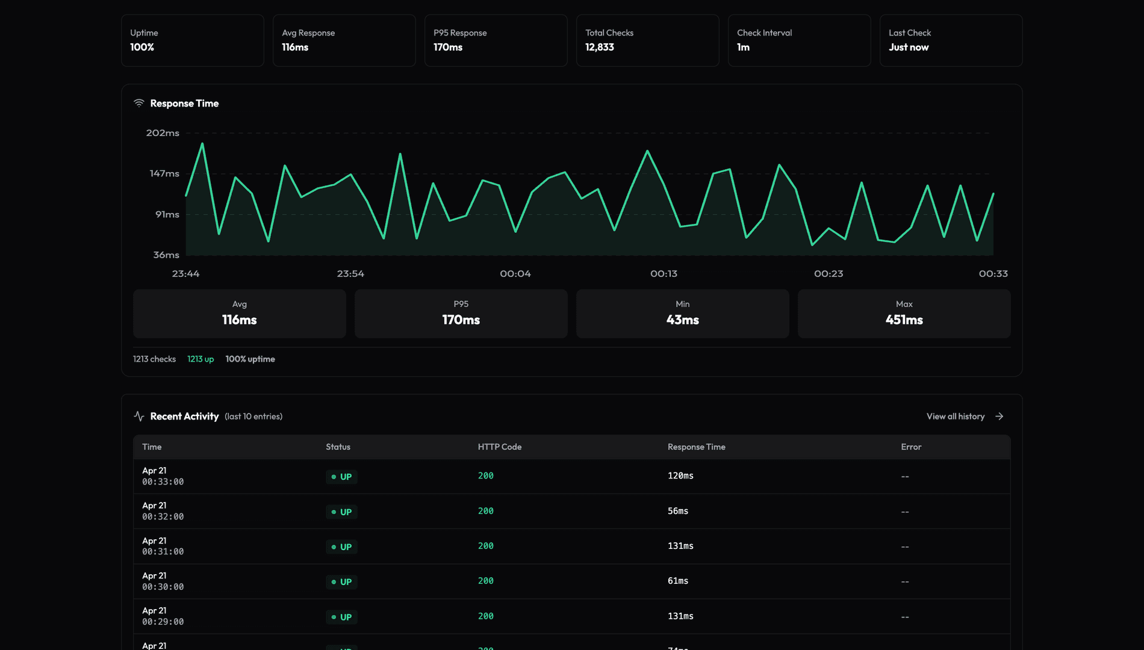The width and height of the screenshot is (1144, 650).
Task: Click the Total Checks 12,833 card
Action: [x=648, y=40]
